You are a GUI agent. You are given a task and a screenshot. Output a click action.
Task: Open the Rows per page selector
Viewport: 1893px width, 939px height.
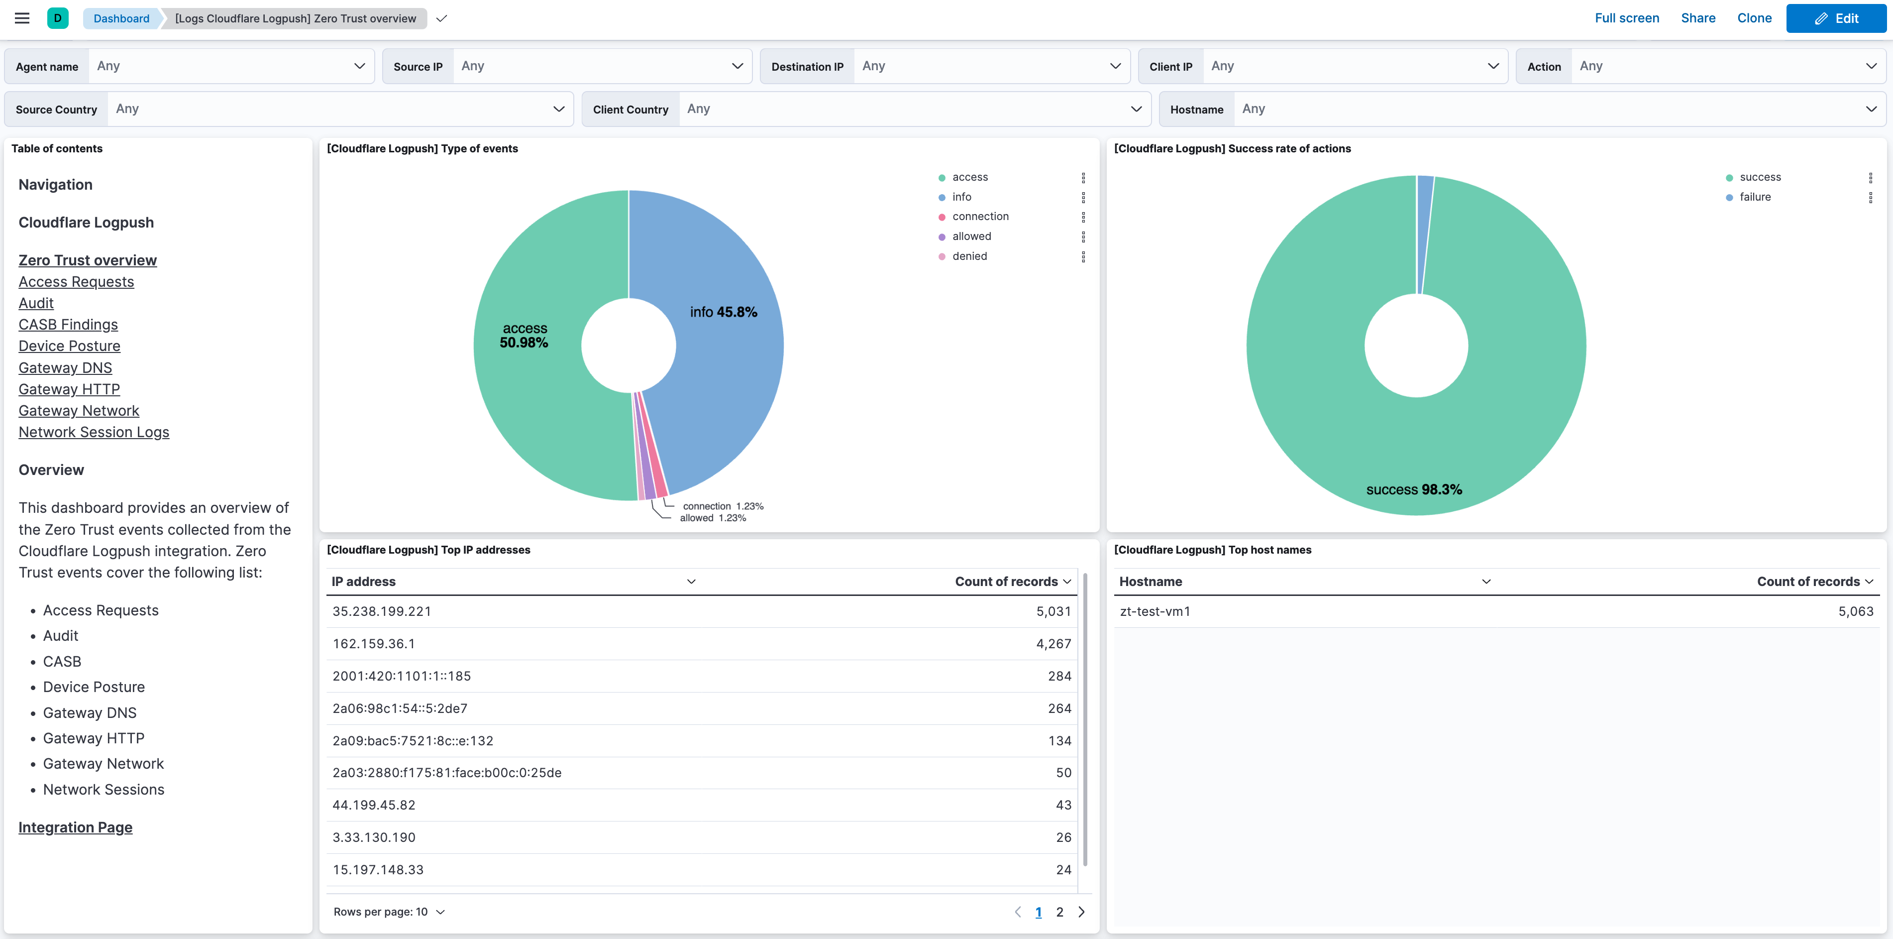(390, 911)
